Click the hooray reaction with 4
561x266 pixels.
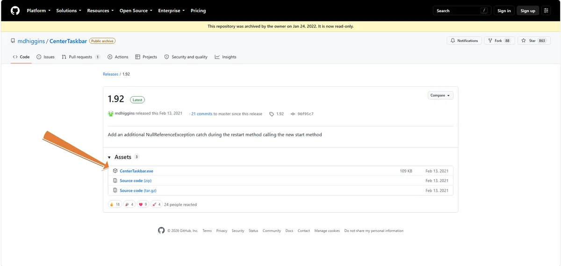coord(129,204)
